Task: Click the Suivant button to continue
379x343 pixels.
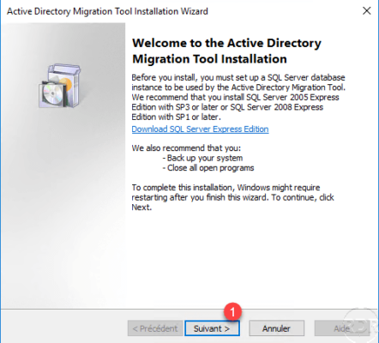Action: [x=212, y=328]
